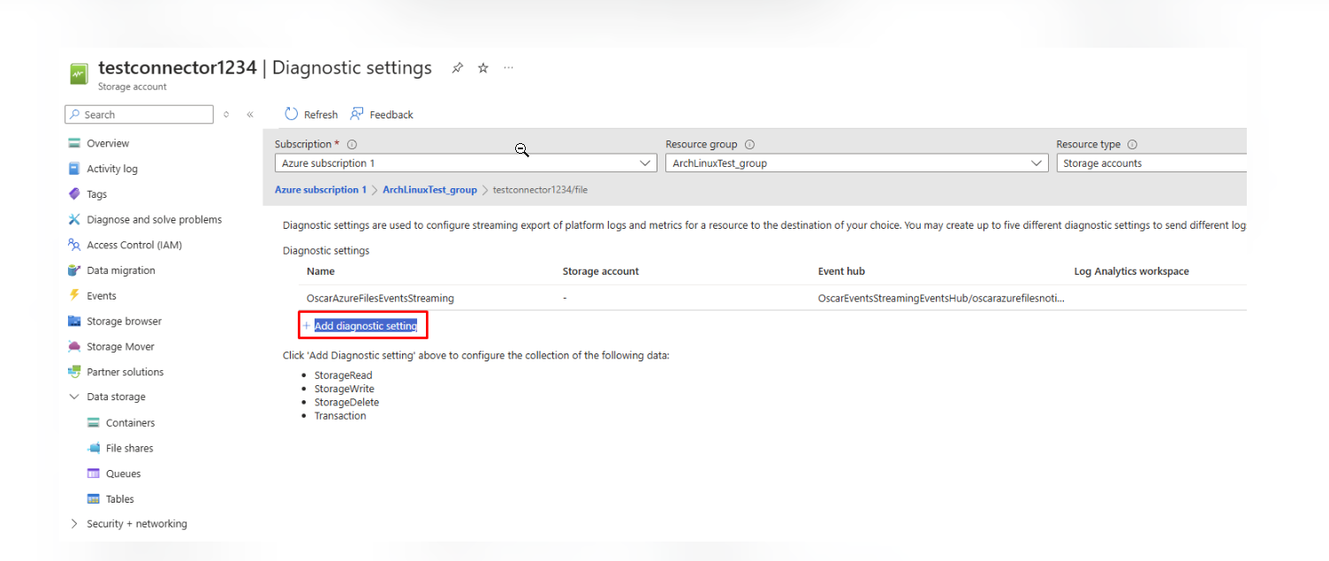Pin the Diagnostic settings page
This screenshot has width=1329, height=561.
tap(457, 68)
